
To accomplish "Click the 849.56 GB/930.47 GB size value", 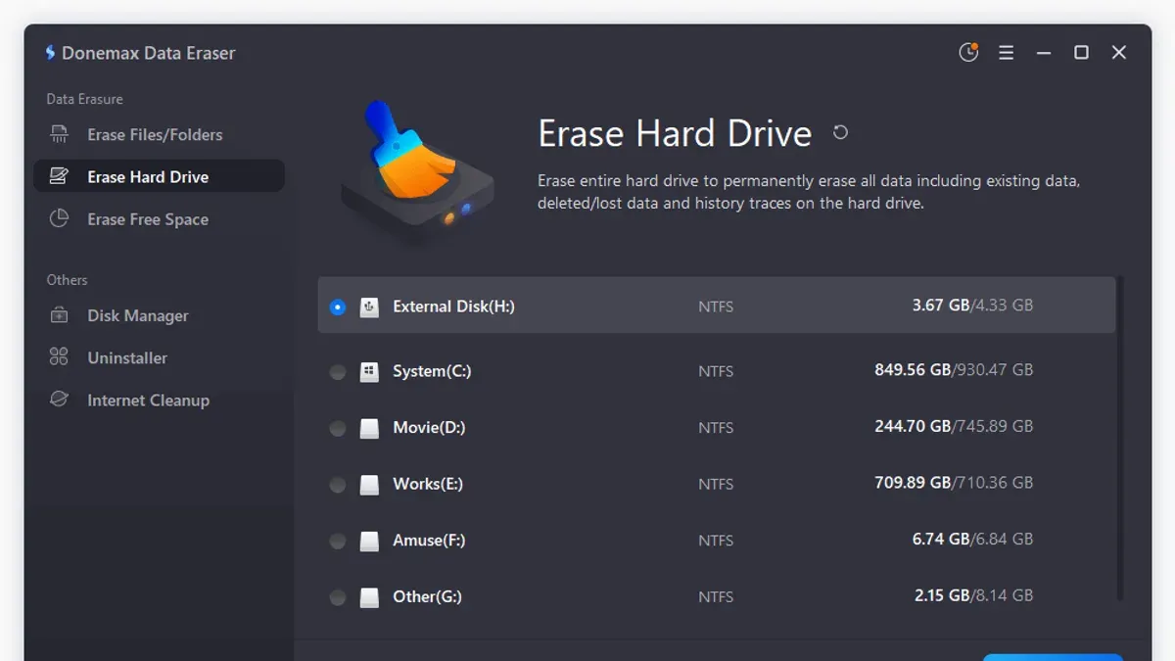I will [x=954, y=370].
